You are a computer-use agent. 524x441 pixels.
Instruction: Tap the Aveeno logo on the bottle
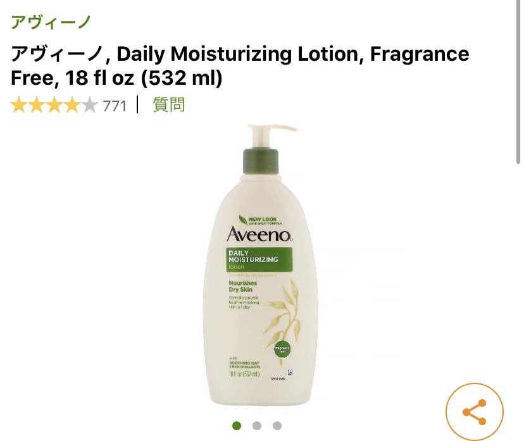coord(259,234)
